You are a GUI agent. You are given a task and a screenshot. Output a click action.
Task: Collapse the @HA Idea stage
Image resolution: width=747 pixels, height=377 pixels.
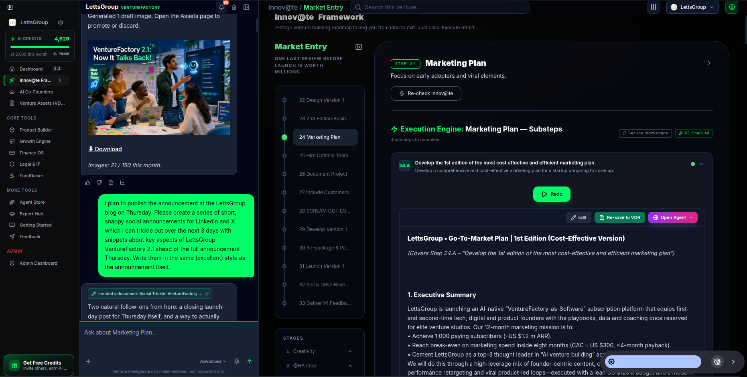[x=350, y=366]
